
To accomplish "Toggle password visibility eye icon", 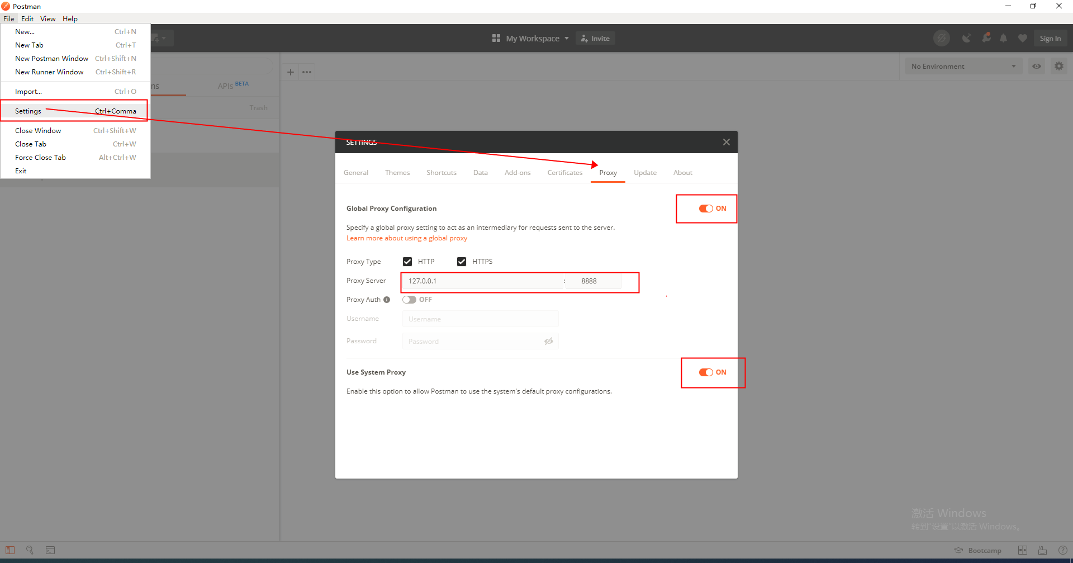I will 549,341.
